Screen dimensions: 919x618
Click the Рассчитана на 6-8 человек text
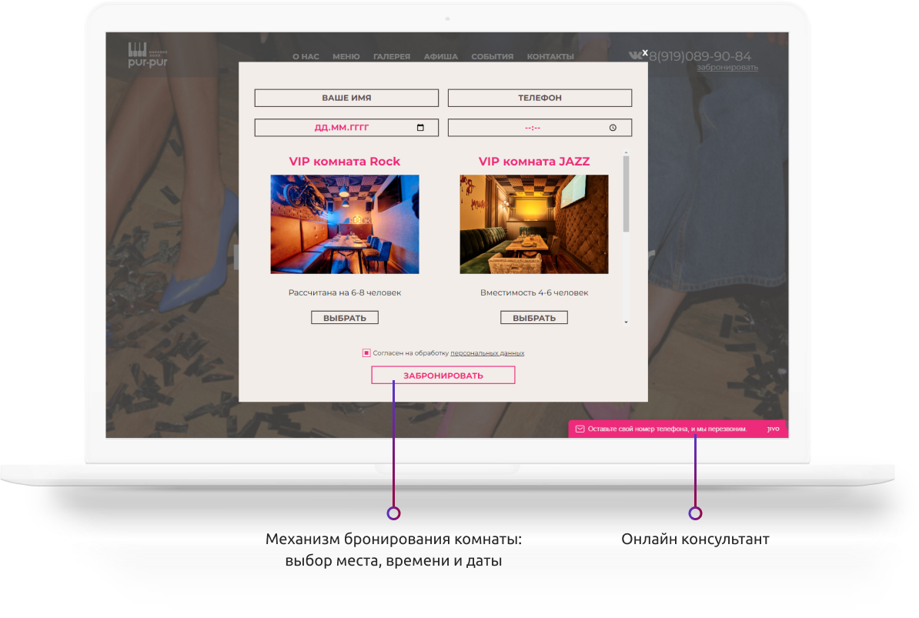[x=345, y=293]
